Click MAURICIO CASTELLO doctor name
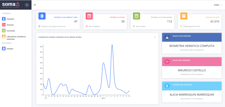The image size is (225, 107). pos(192,71)
